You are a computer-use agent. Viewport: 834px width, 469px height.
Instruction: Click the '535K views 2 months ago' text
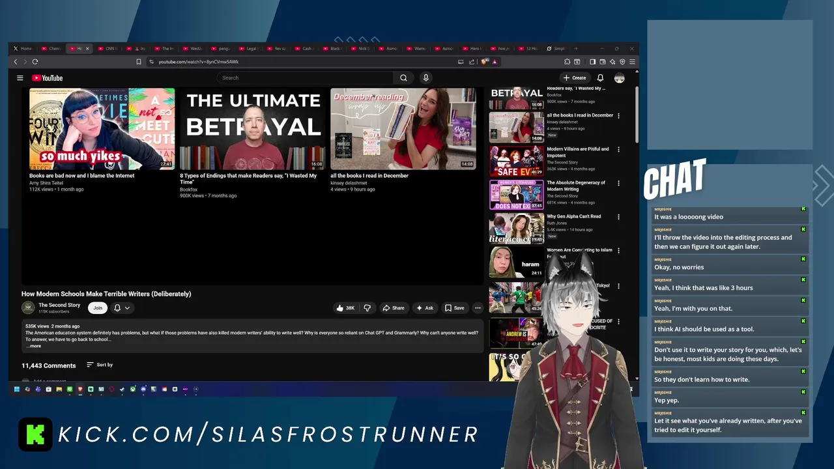(52, 326)
